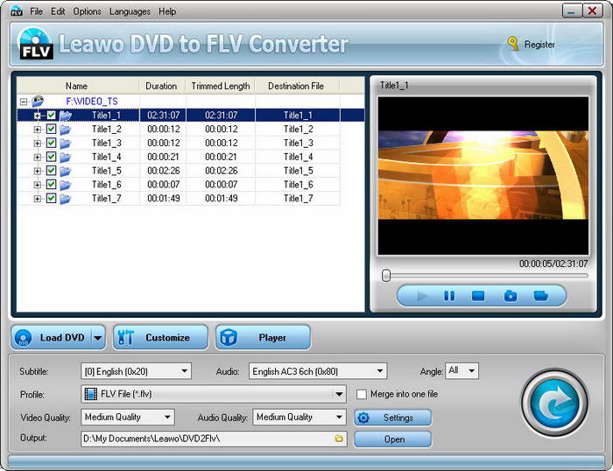The image size is (613, 471).
Task: Open the Options menu
Action: (88, 11)
